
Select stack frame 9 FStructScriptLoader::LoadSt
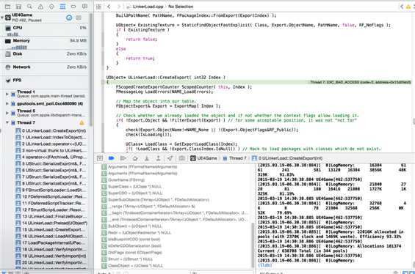pyautogui.click(x=51, y=190)
